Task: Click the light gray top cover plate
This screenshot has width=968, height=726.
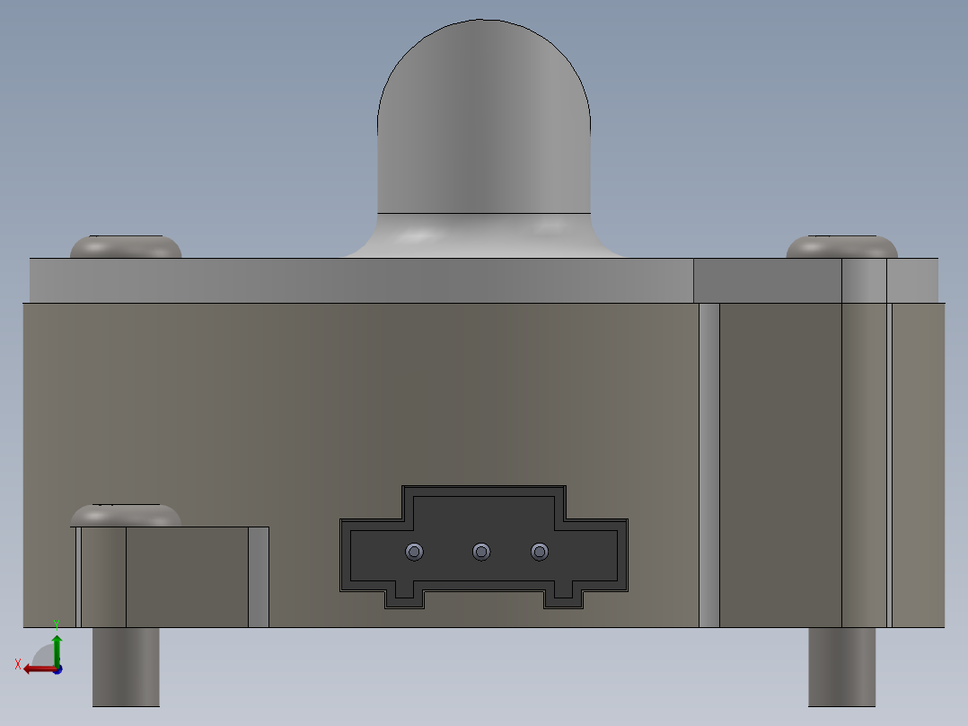Action: click(x=484, y=280)
